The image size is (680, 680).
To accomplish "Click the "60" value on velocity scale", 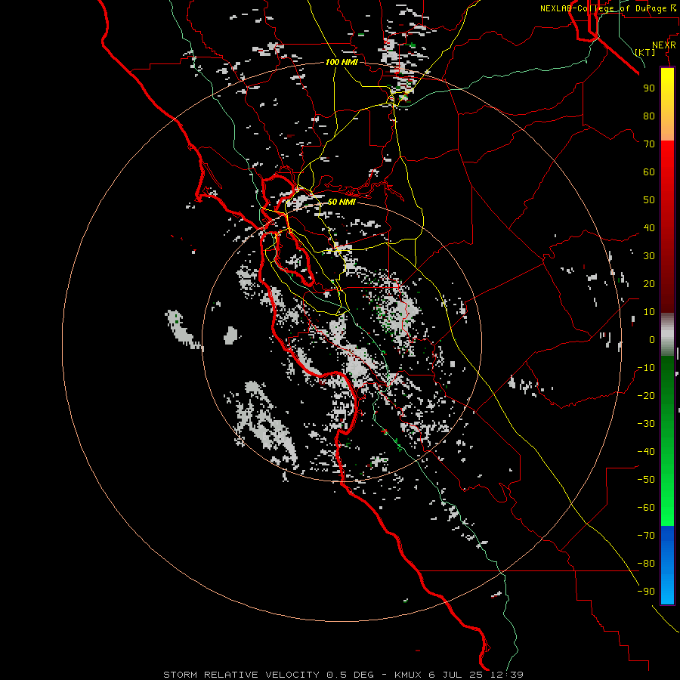I will (649, 172).
